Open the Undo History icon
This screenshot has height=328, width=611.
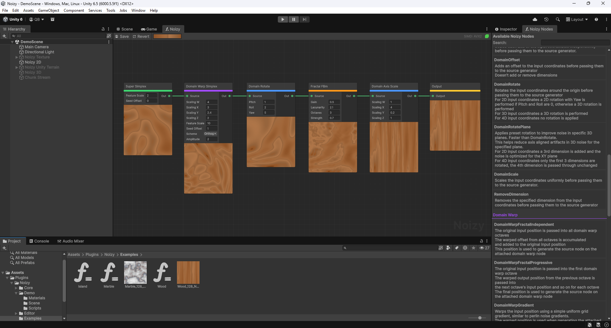click(x=546, y=19)
